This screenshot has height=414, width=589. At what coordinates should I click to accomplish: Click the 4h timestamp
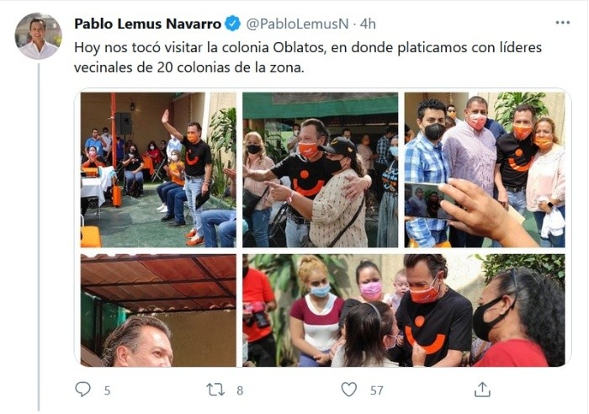[368, 24]
